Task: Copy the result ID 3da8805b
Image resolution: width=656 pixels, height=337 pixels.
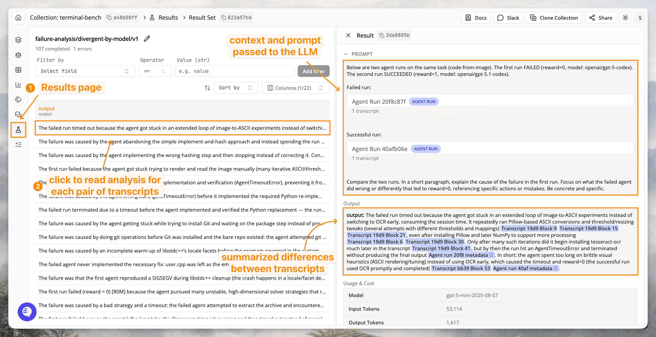Action: pyautogui.click(x=394, y=35)
